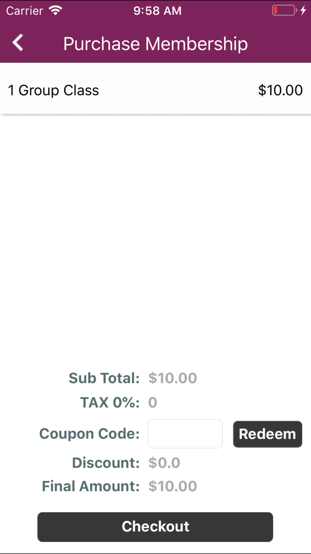The width and height of the screenshot is (311, 554).
Task: Tap the Discount $0.0 value
Action: pyautogui.click(x=164, y=463)
